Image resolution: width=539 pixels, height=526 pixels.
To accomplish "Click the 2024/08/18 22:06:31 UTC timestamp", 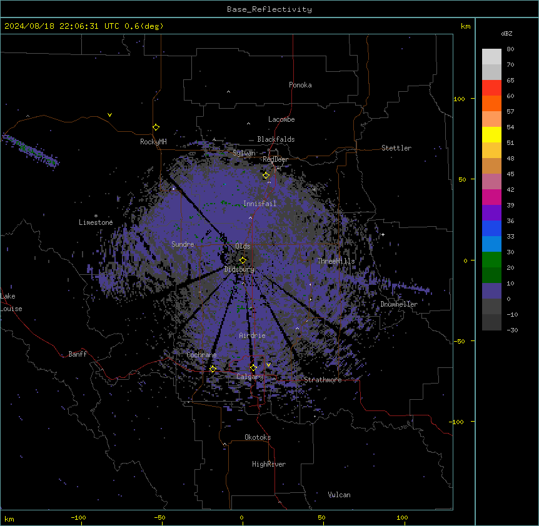I will click(x=62, y=26).
